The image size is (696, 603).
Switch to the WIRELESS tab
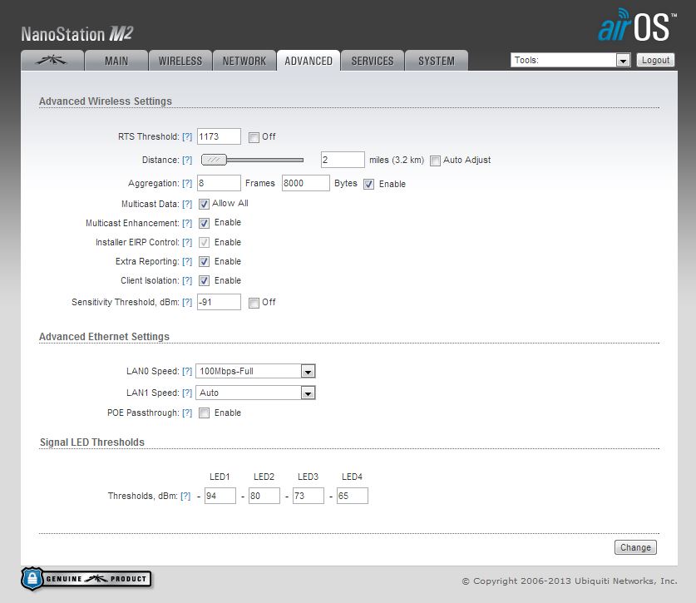tap(180, 61)
